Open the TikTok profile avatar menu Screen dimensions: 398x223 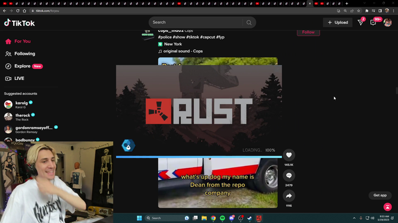(x=387, y=22)
